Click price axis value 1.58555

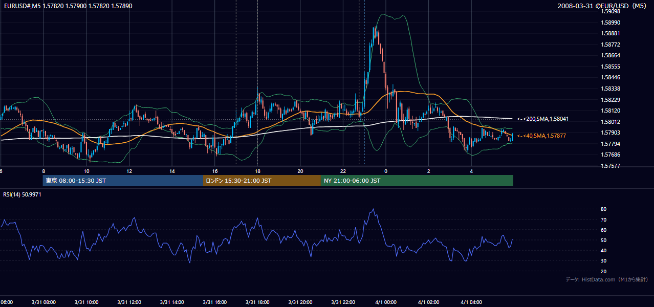pos(610,67)
